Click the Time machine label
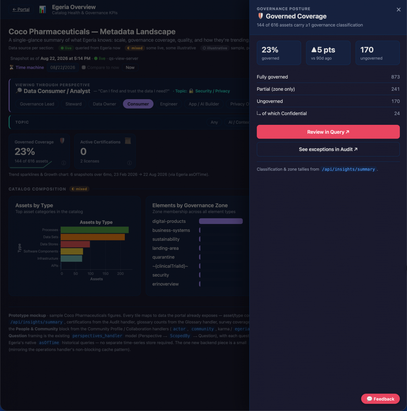 coord(30,67)
